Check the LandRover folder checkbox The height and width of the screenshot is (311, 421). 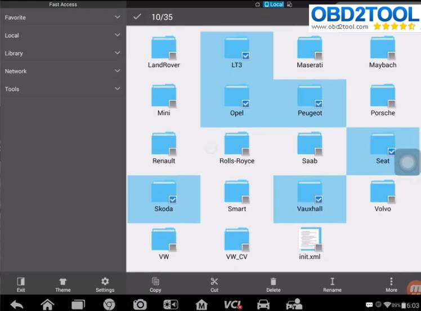pos(173,56)
